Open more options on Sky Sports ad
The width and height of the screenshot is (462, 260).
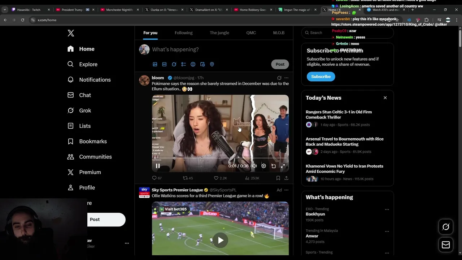286,190
